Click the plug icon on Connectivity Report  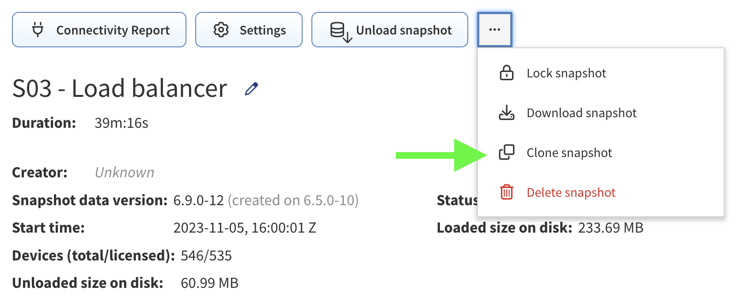[x=38, y=30]
